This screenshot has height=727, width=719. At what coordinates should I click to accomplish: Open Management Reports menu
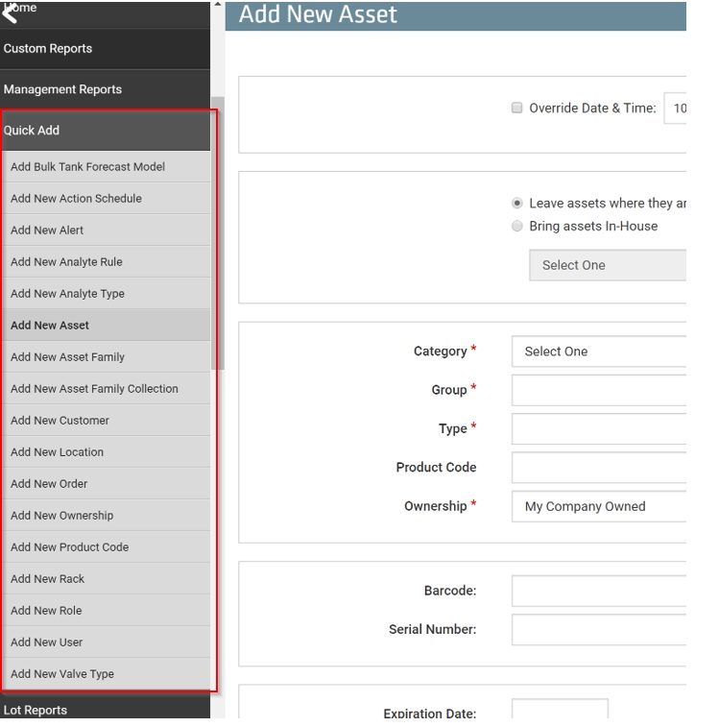coord(105,89)
